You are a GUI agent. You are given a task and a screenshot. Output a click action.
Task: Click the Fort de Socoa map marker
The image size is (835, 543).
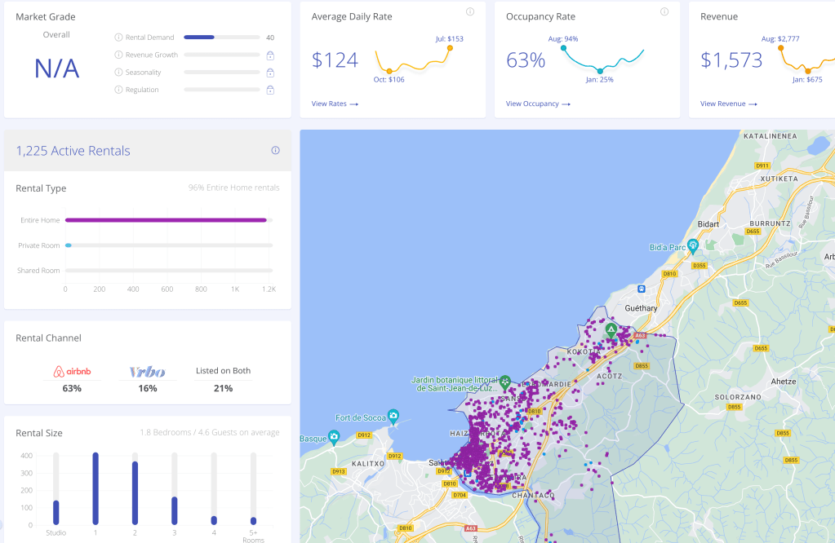(393, 414)
